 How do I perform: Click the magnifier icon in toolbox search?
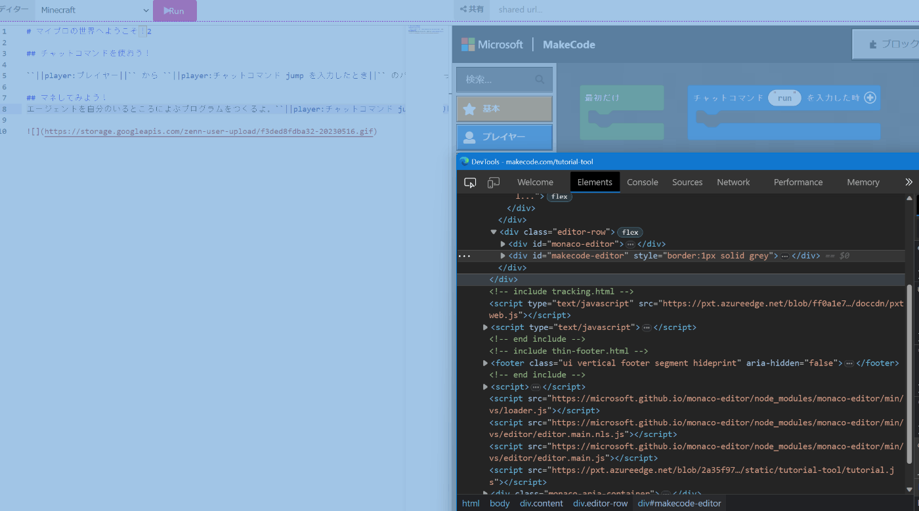[540, 79]
